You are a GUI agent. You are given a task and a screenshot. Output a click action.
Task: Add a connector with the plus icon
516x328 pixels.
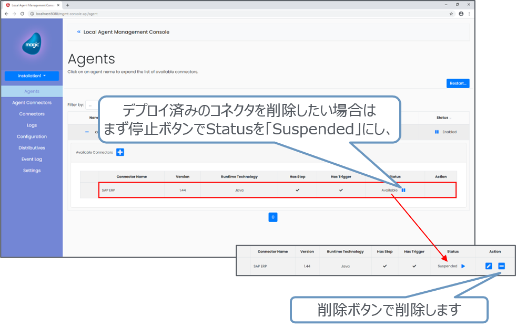click(x=120, y=152)
